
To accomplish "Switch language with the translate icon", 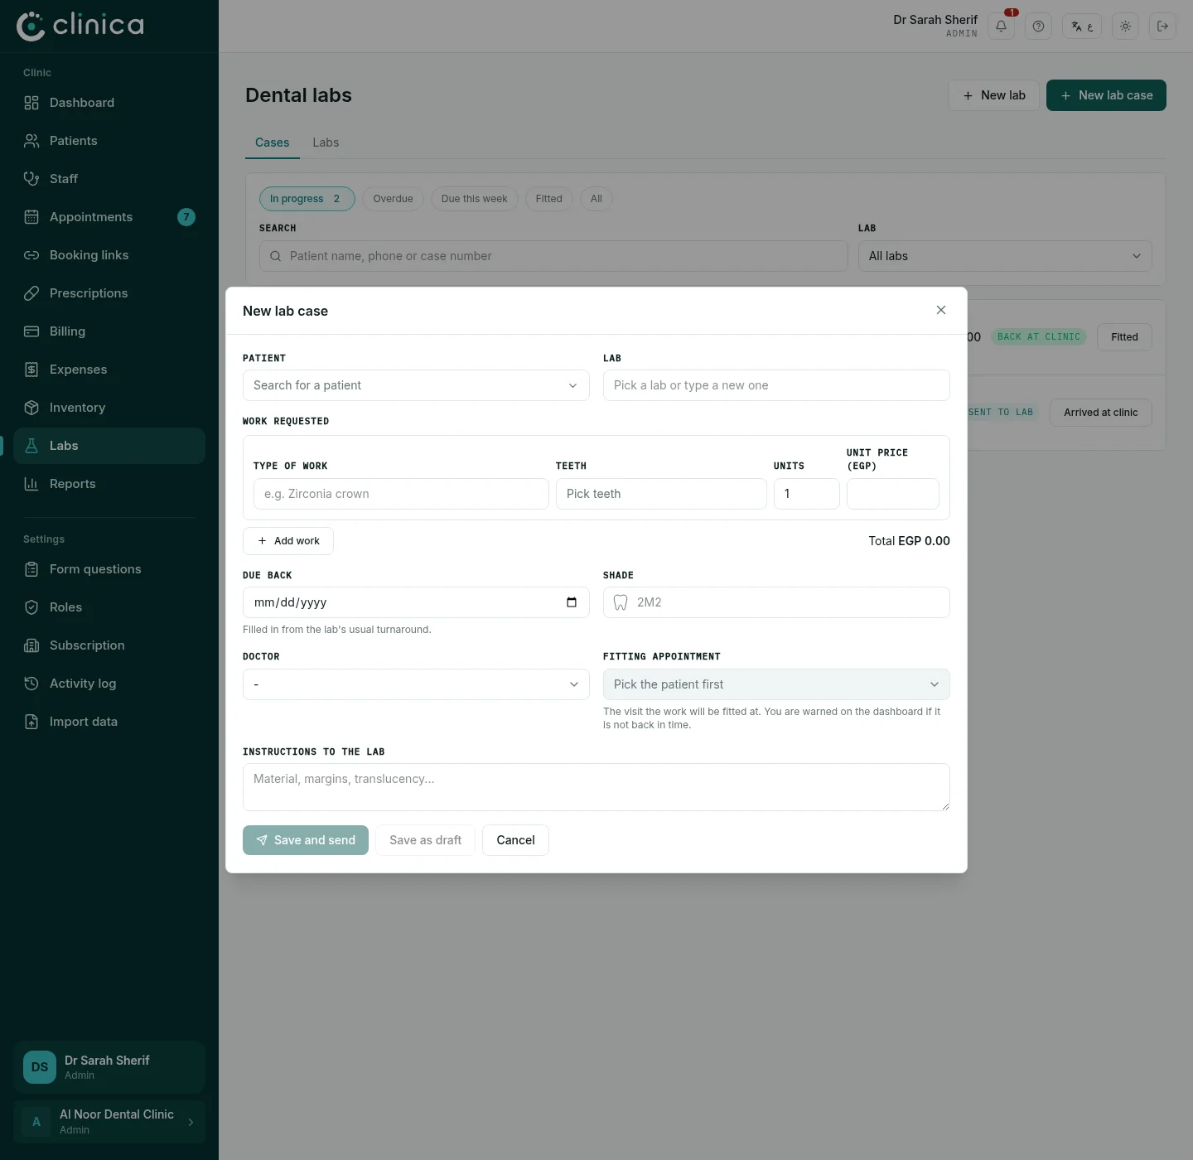I will click(1082, 27).
